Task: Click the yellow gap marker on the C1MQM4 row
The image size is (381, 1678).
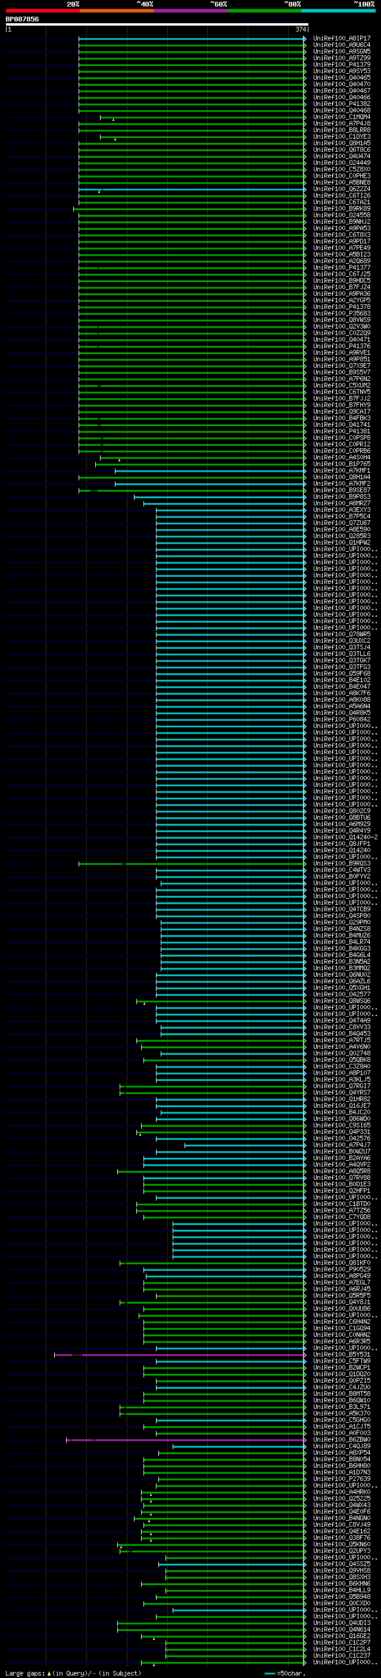Action: tap(113, 119)
